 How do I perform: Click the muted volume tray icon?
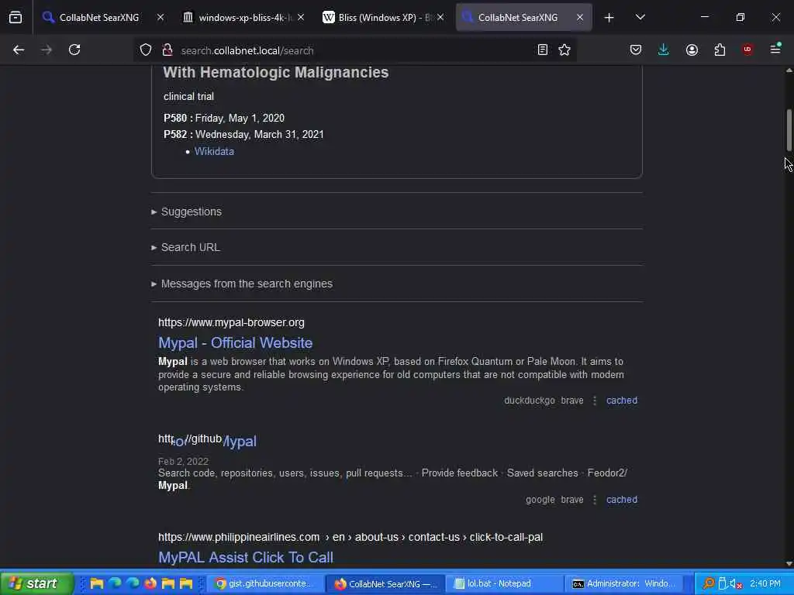pyautogui.click(x=736, y=583)
